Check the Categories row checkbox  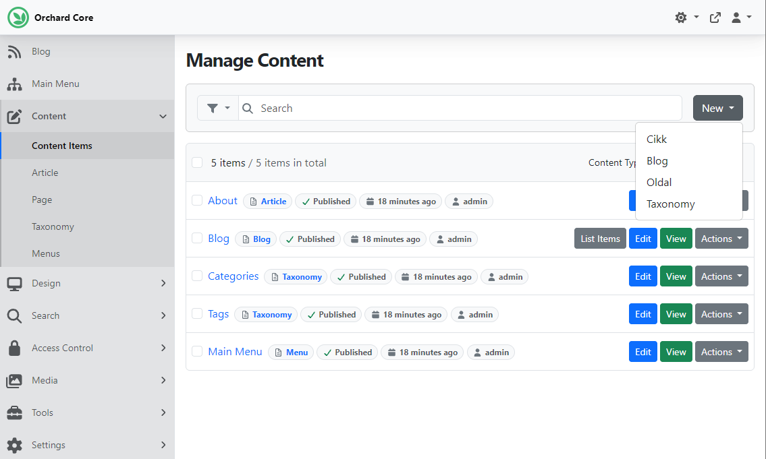(197, 276)
